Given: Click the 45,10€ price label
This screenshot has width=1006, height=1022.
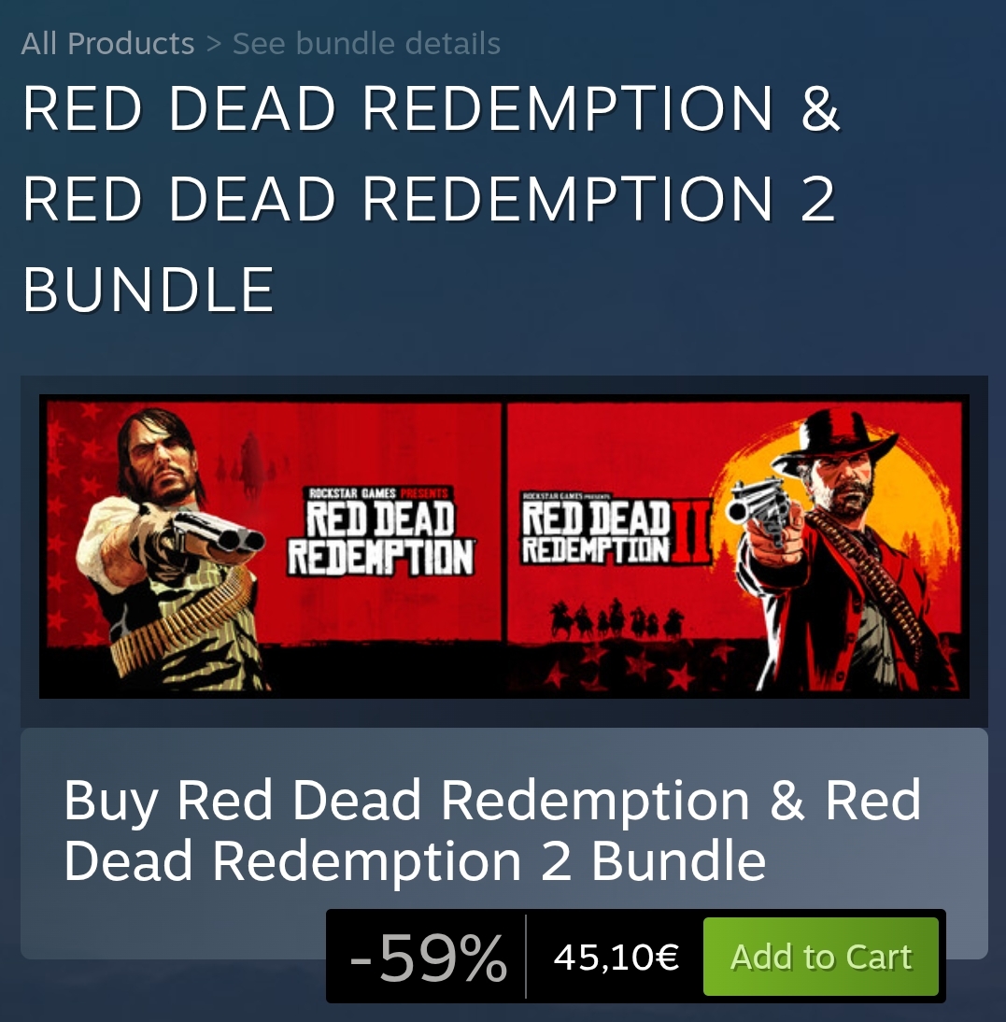Looking at the screenshot, I should pos(616,957).
